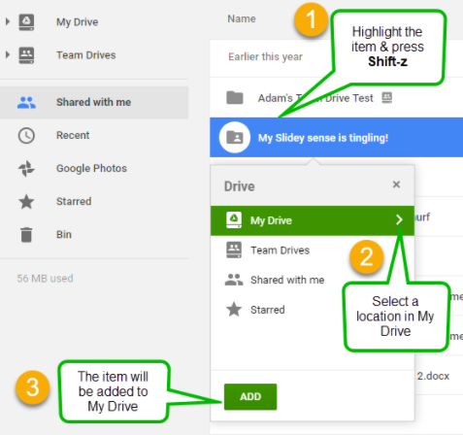The width and height of the screenshot is (463, 435).
Task: Click the Starred star icon in sidebar
Action: 26,201
